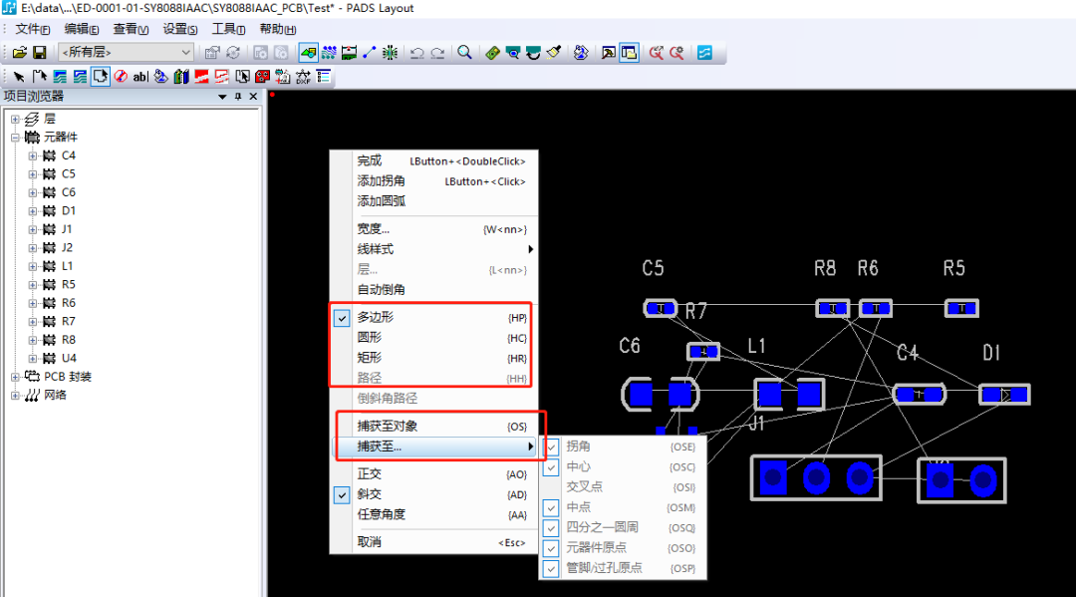
Task: Toggle the 斜交 (Diagonal) option
Action: [369, 494]
